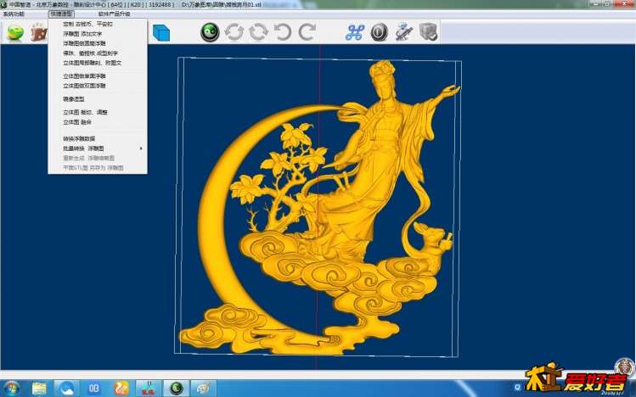This screenshot has width=636, height=397.
Task: Open the 系统功能 menu
Action: coord(14,14)
